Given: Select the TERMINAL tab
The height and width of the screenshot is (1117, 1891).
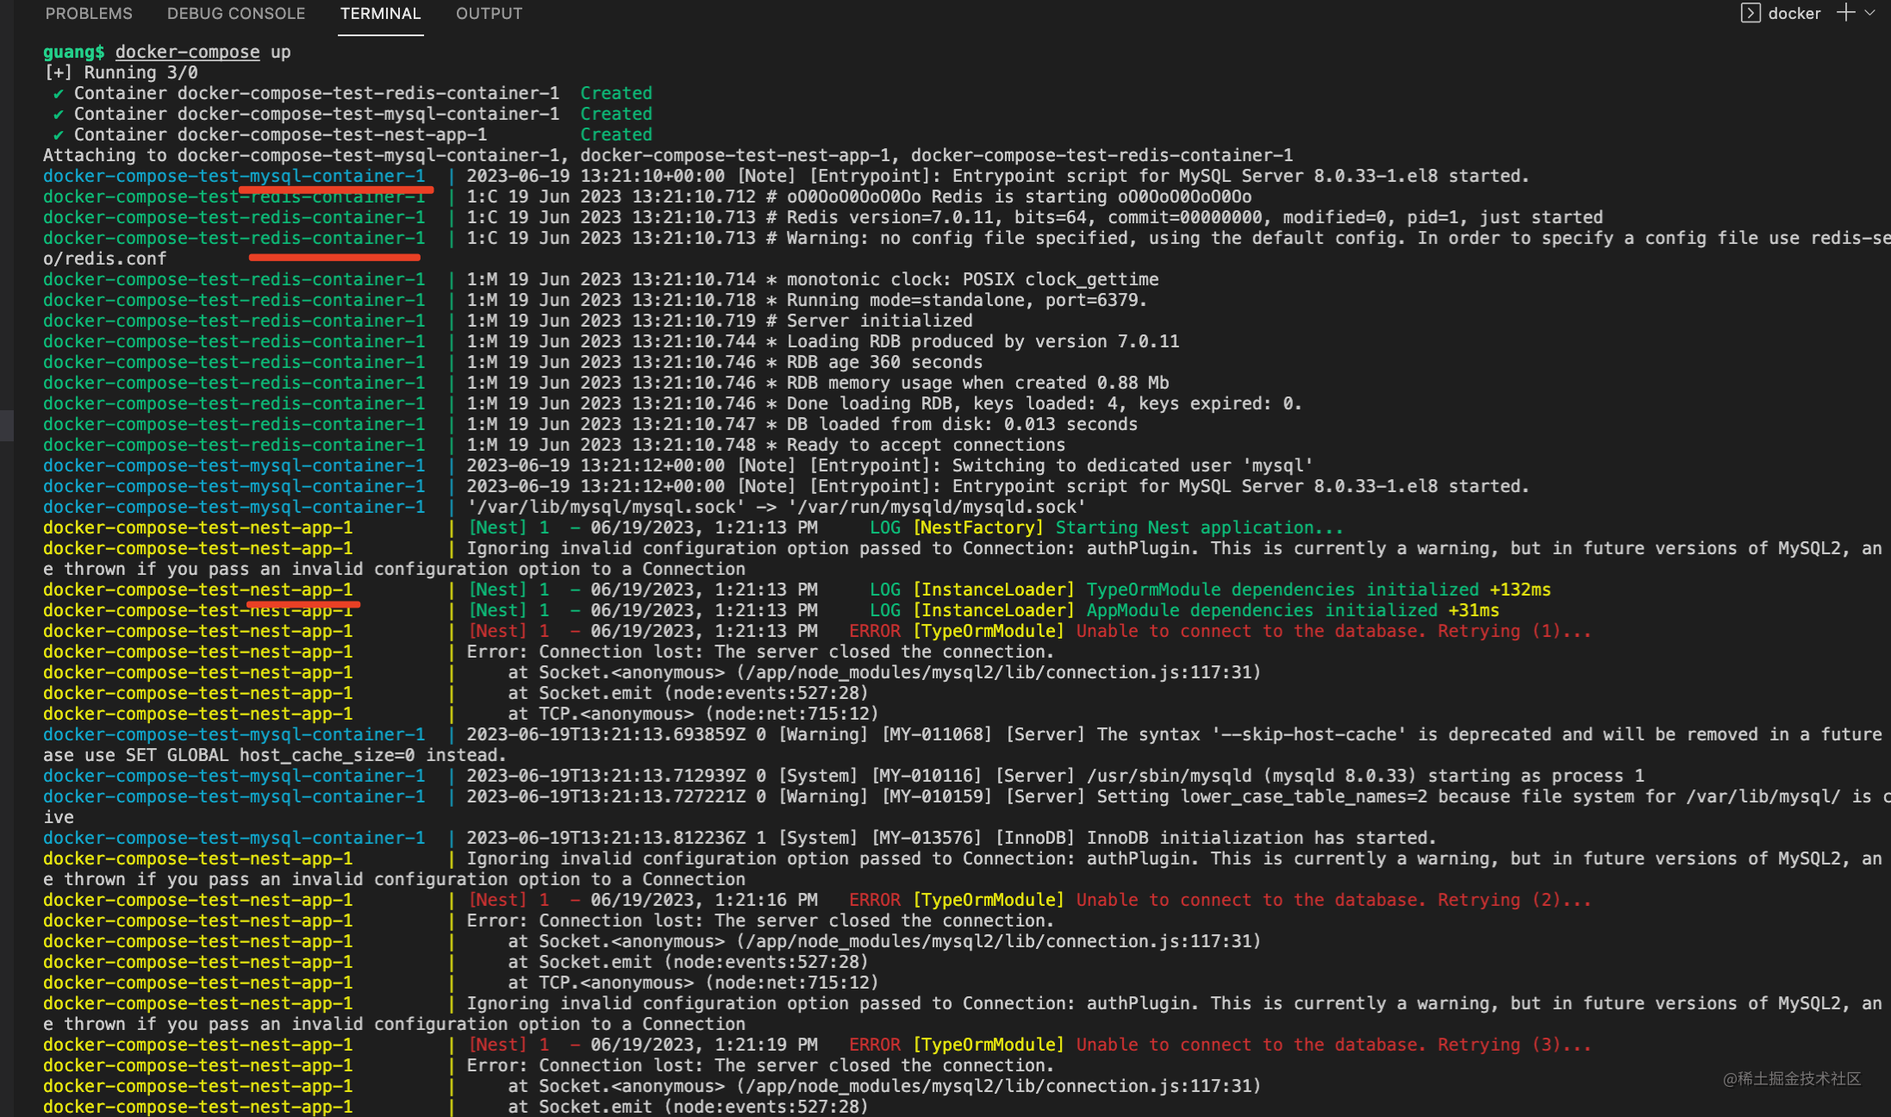Looking at the screenshot, I should (x=380, y=14).
